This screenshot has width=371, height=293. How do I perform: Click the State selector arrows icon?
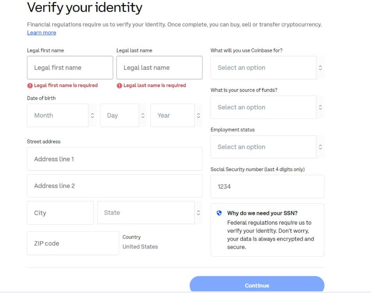tap(198, 213)
